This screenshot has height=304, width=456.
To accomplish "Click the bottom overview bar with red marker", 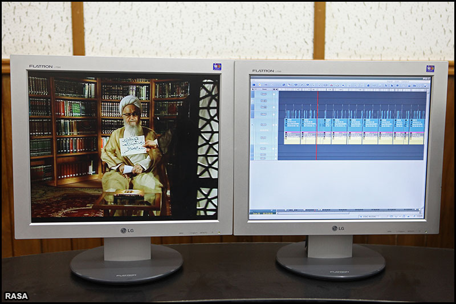I will point(348,210).
